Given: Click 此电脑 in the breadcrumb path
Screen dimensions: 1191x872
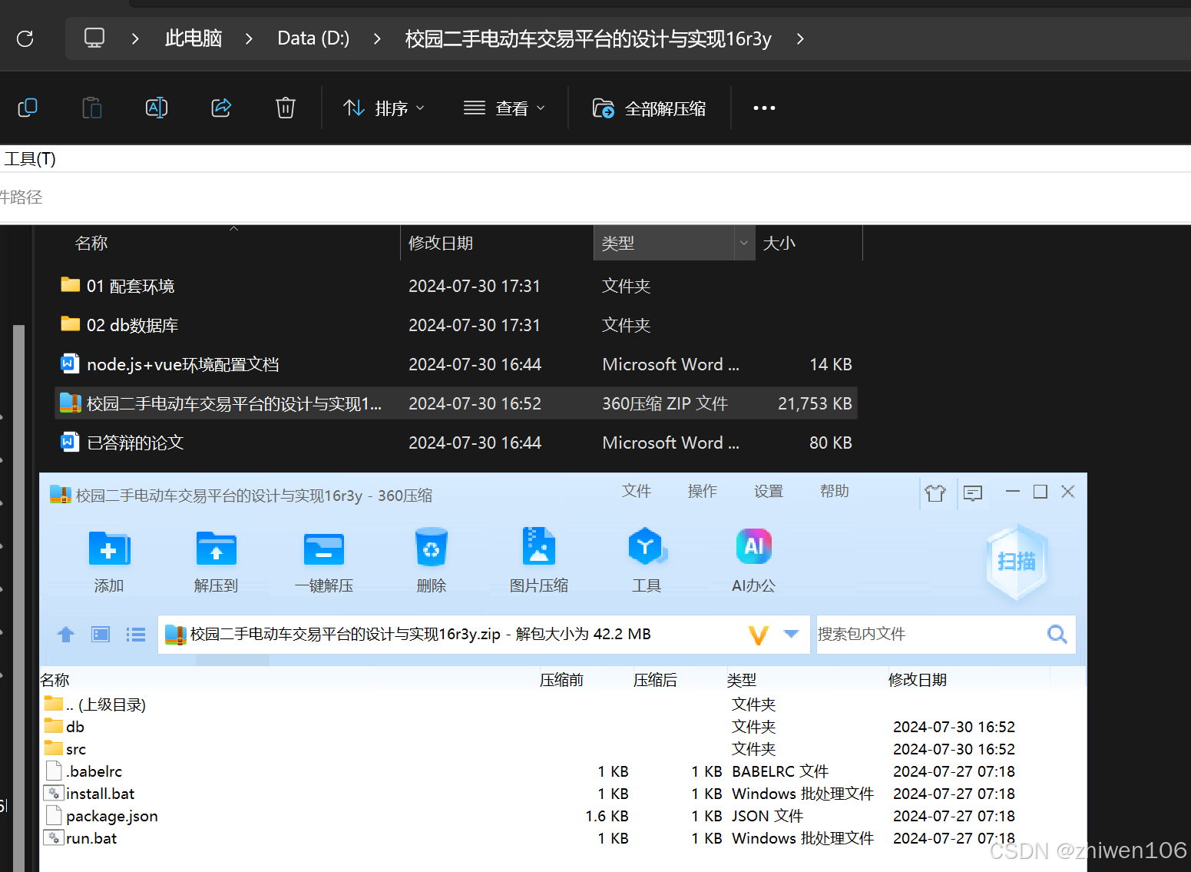Looking at the screenshot, I should click(194, 38).
